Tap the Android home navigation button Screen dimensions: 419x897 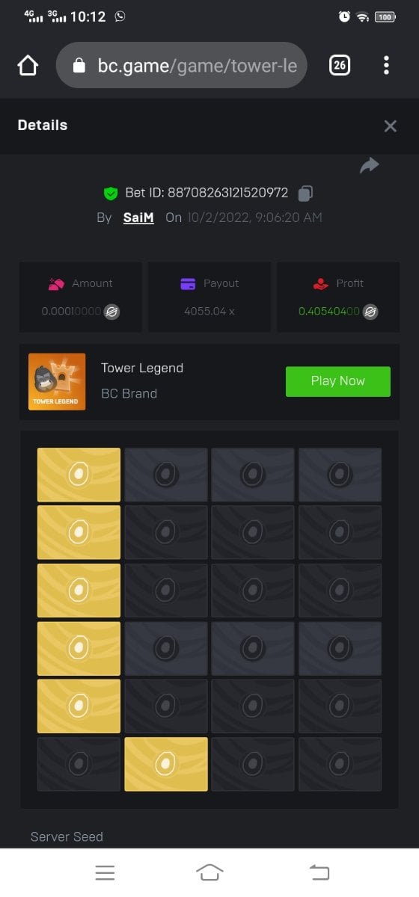point(209,872)
